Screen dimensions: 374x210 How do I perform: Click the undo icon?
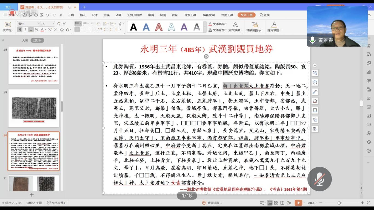click(48, 15)
